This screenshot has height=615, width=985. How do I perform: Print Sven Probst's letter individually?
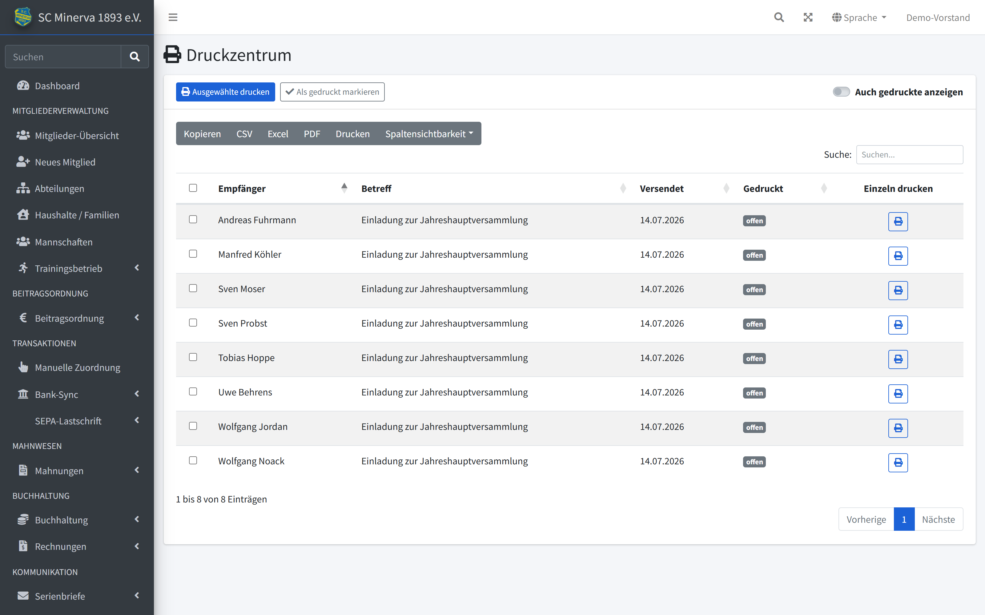coord(898,325)
